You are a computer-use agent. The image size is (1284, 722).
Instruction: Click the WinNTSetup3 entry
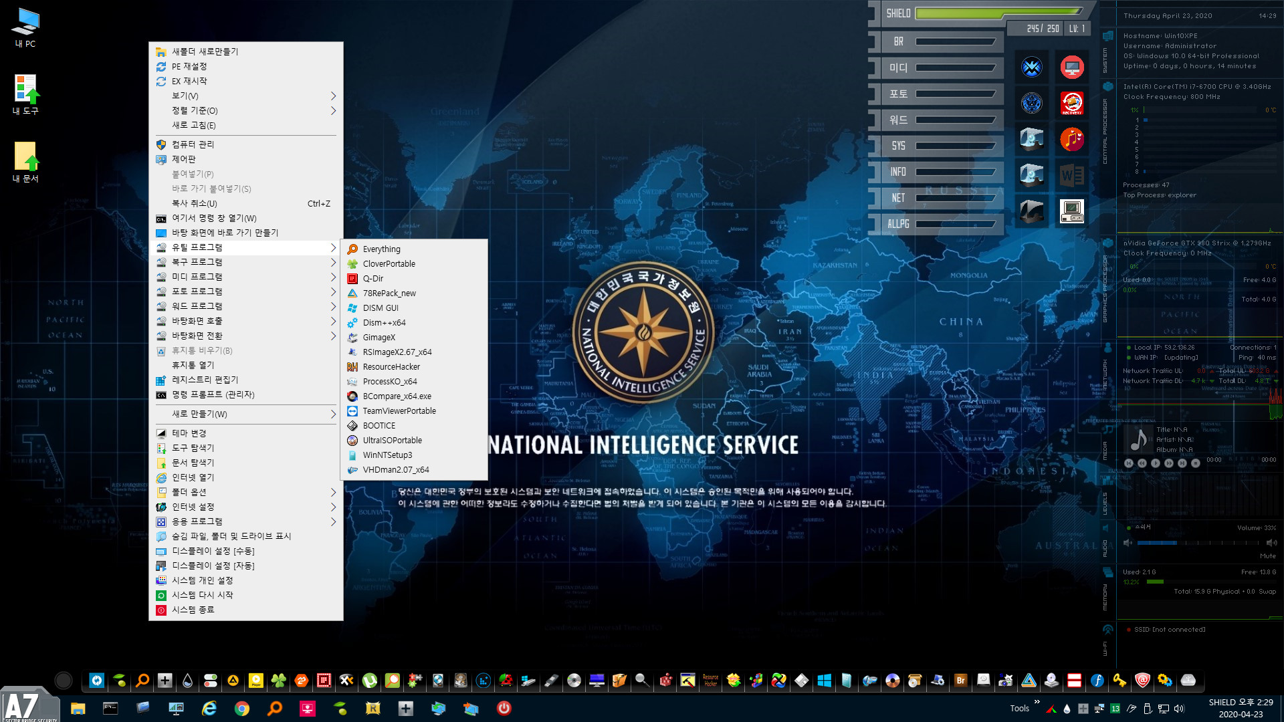(414, 455)
